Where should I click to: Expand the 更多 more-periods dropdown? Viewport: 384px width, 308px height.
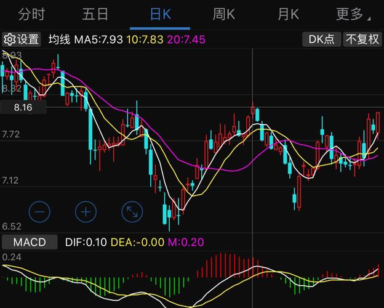coord(353,14)
